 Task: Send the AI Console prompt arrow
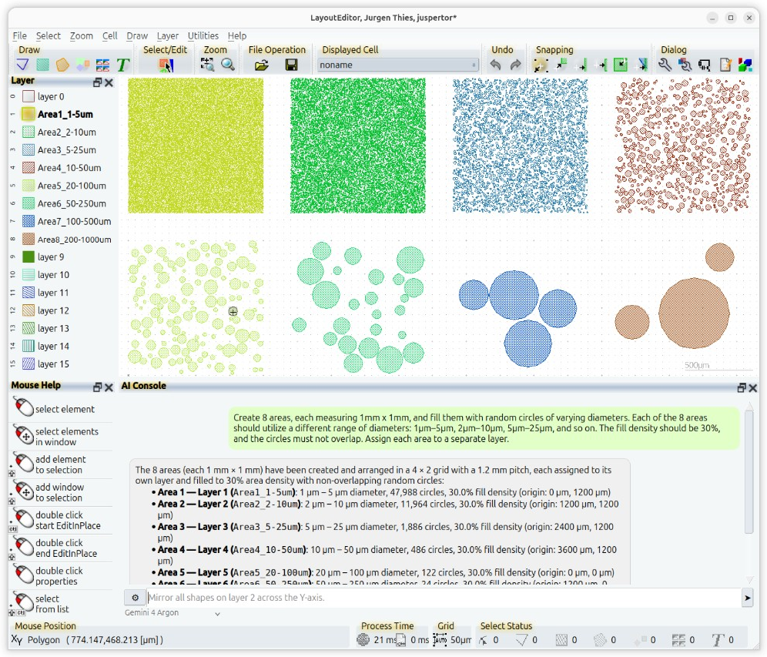point(747,598)
